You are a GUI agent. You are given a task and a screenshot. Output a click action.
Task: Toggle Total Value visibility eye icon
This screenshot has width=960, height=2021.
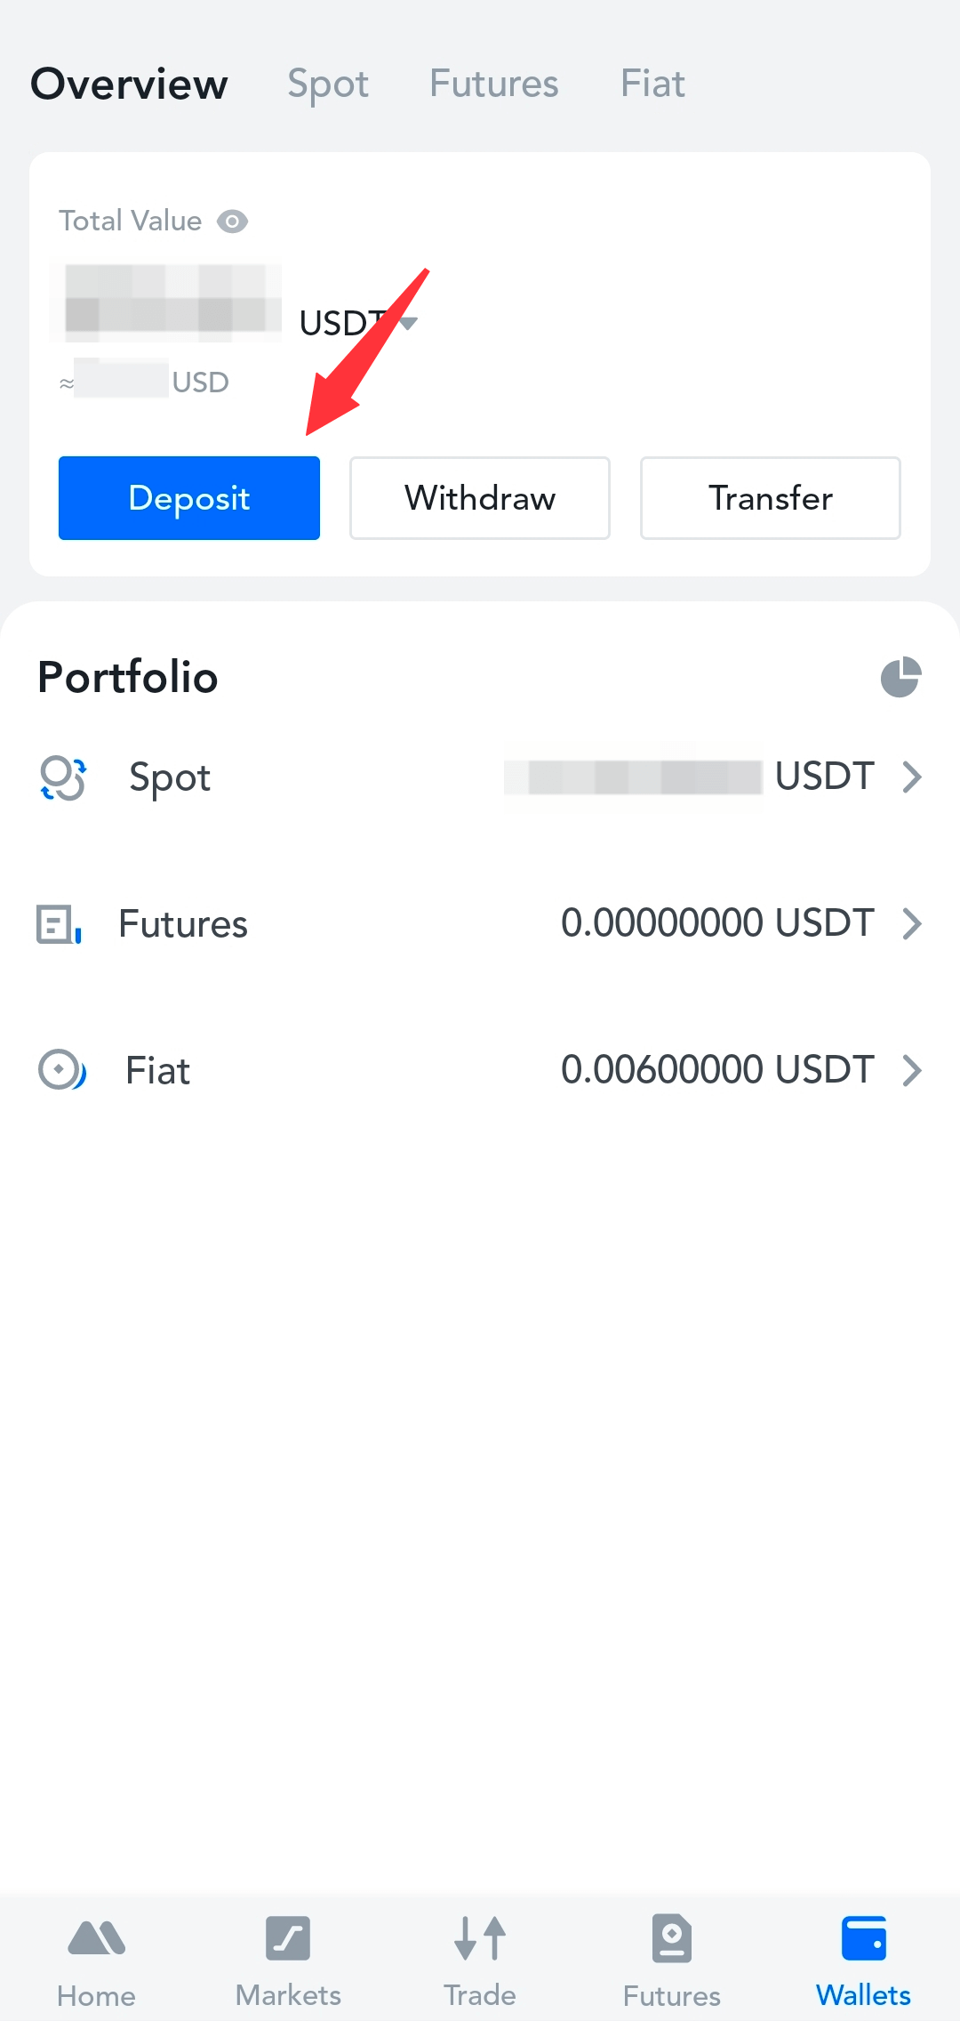(232, 221)
